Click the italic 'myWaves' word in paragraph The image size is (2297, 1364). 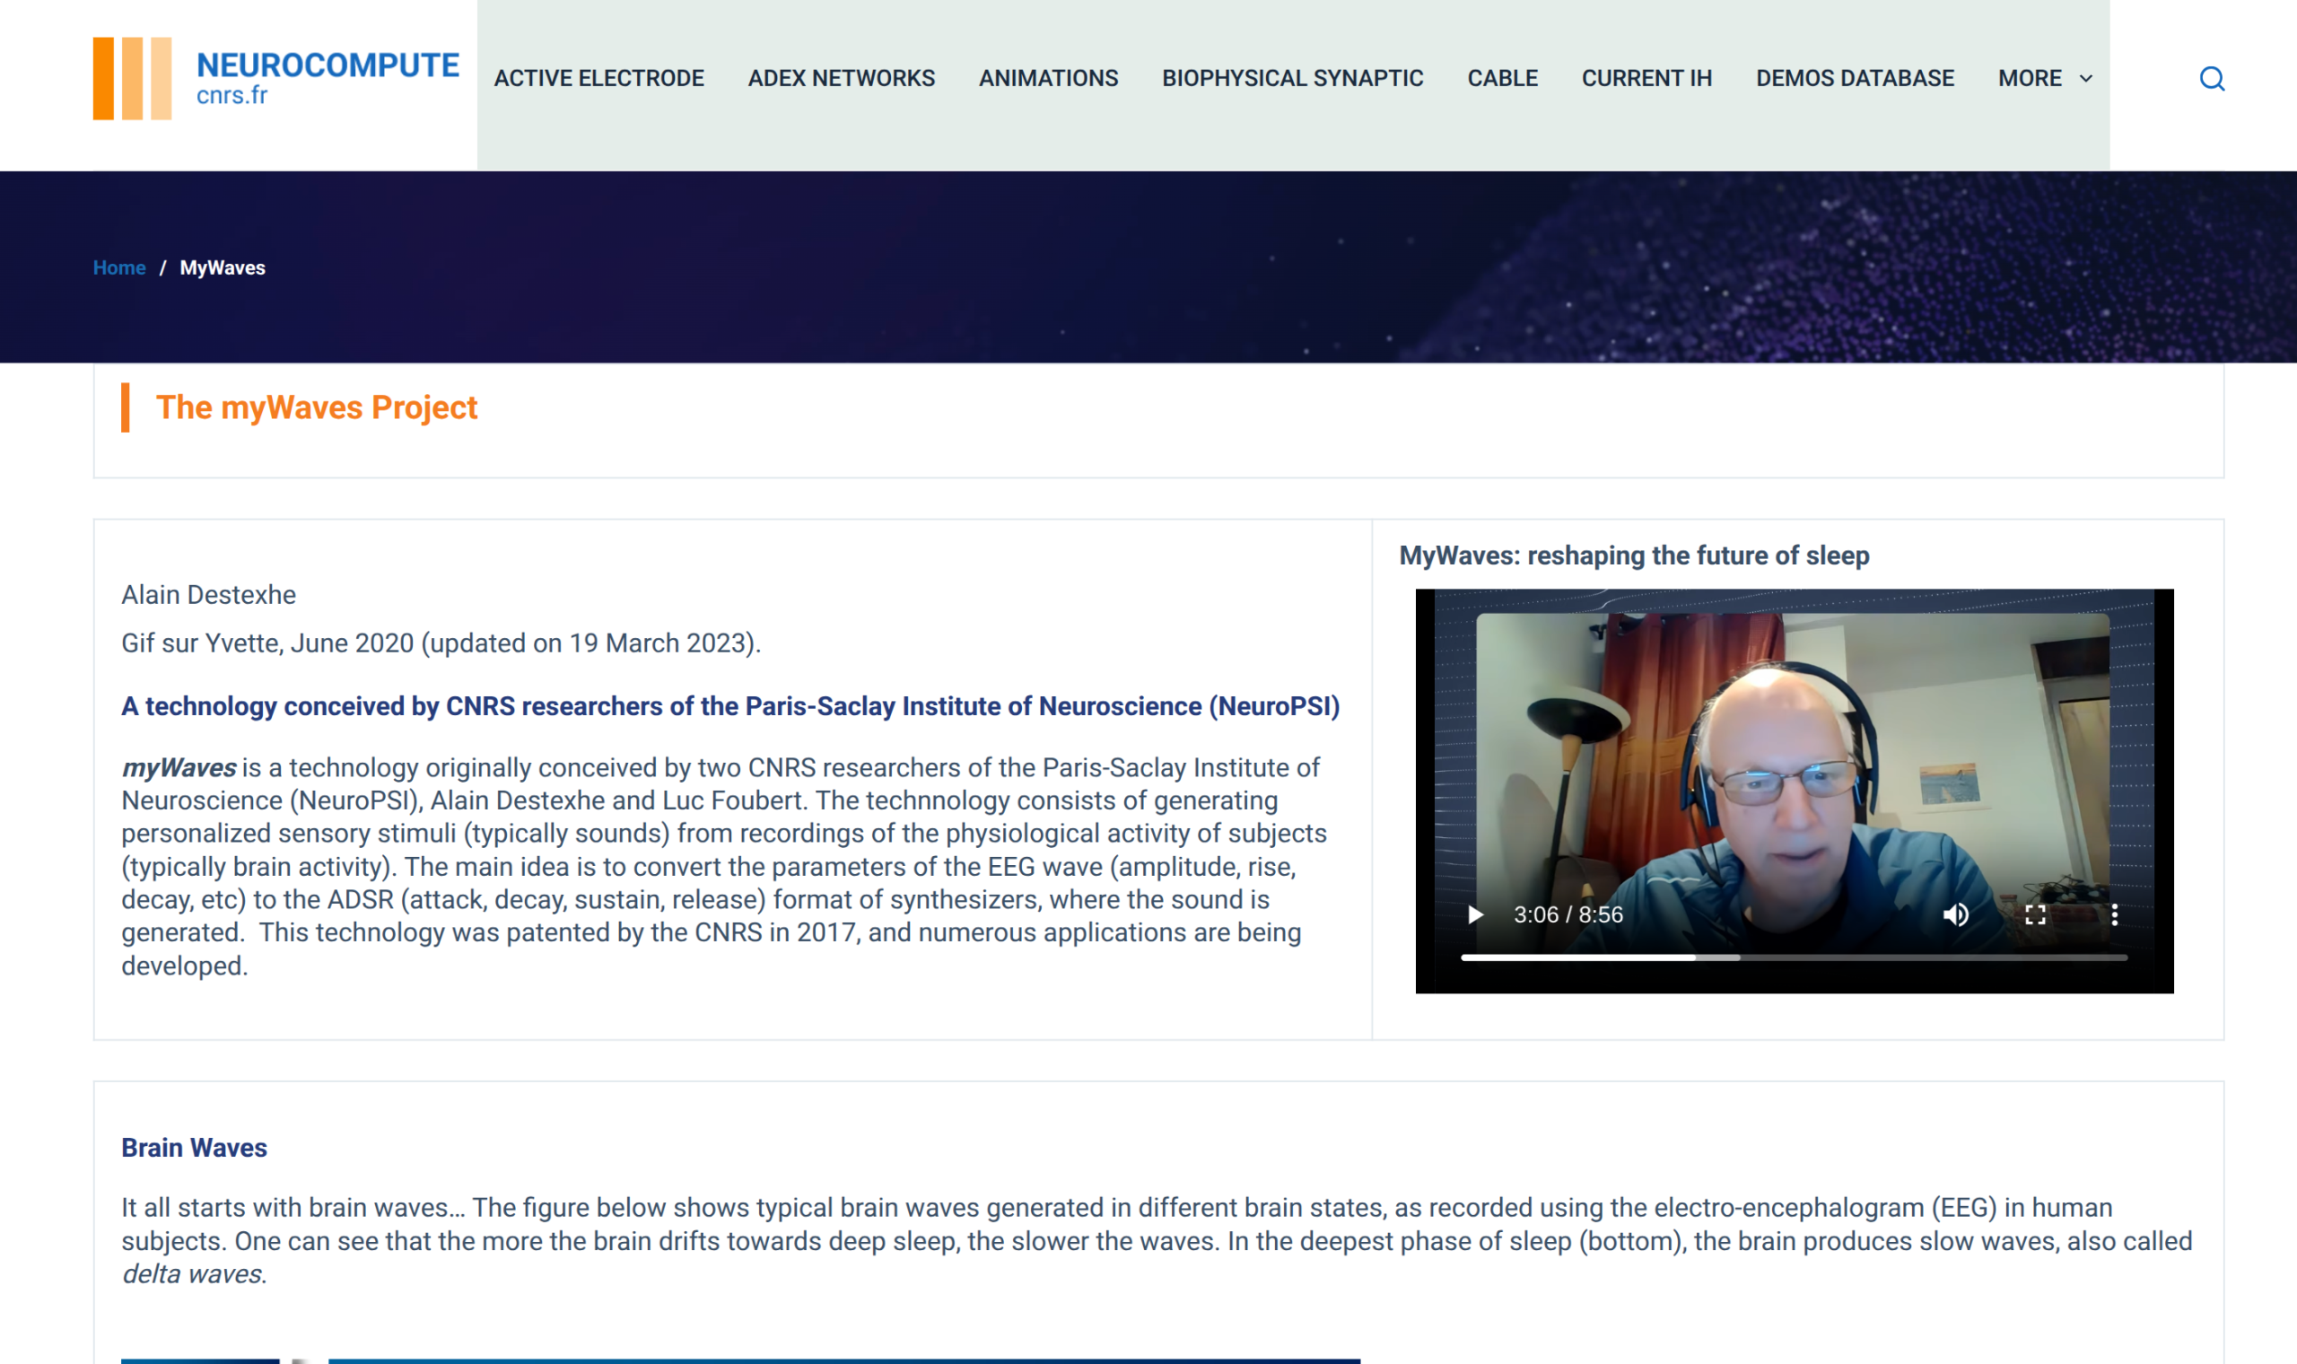tap(179, 767)
